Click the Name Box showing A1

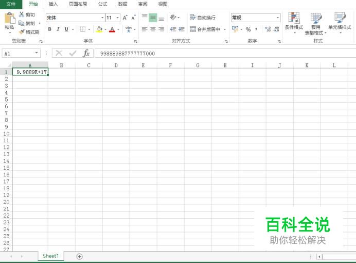21,54
